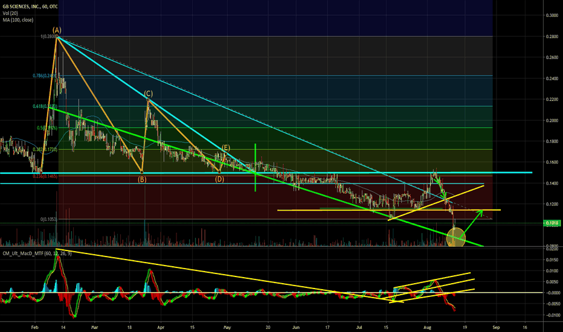Click the 0.236(0.1465) Fibonacci level label
The image size is (563, 332).
(45, 176)
